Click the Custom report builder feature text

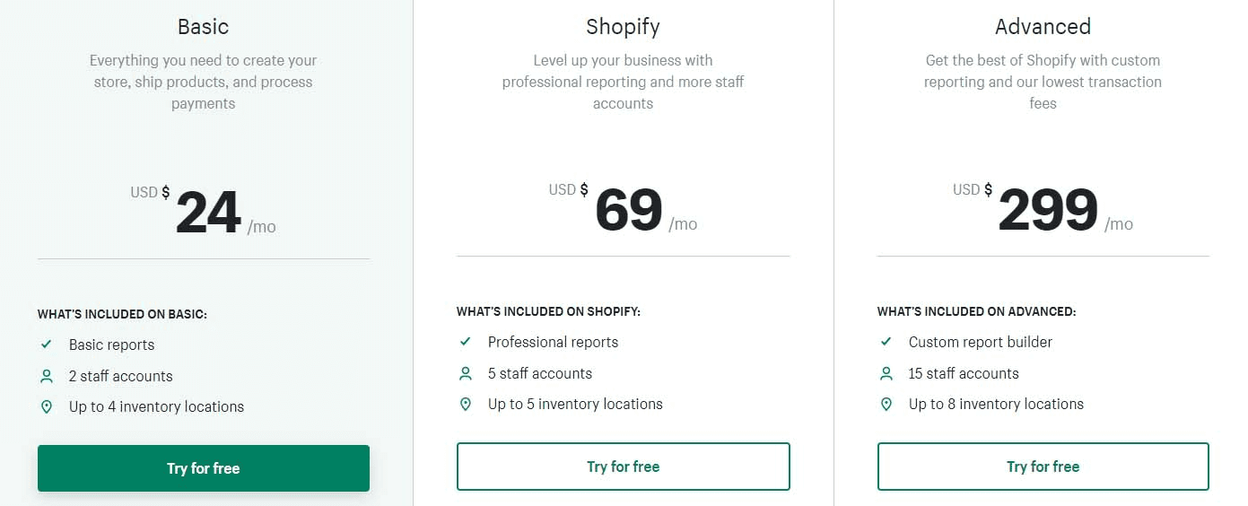(981, 342)
